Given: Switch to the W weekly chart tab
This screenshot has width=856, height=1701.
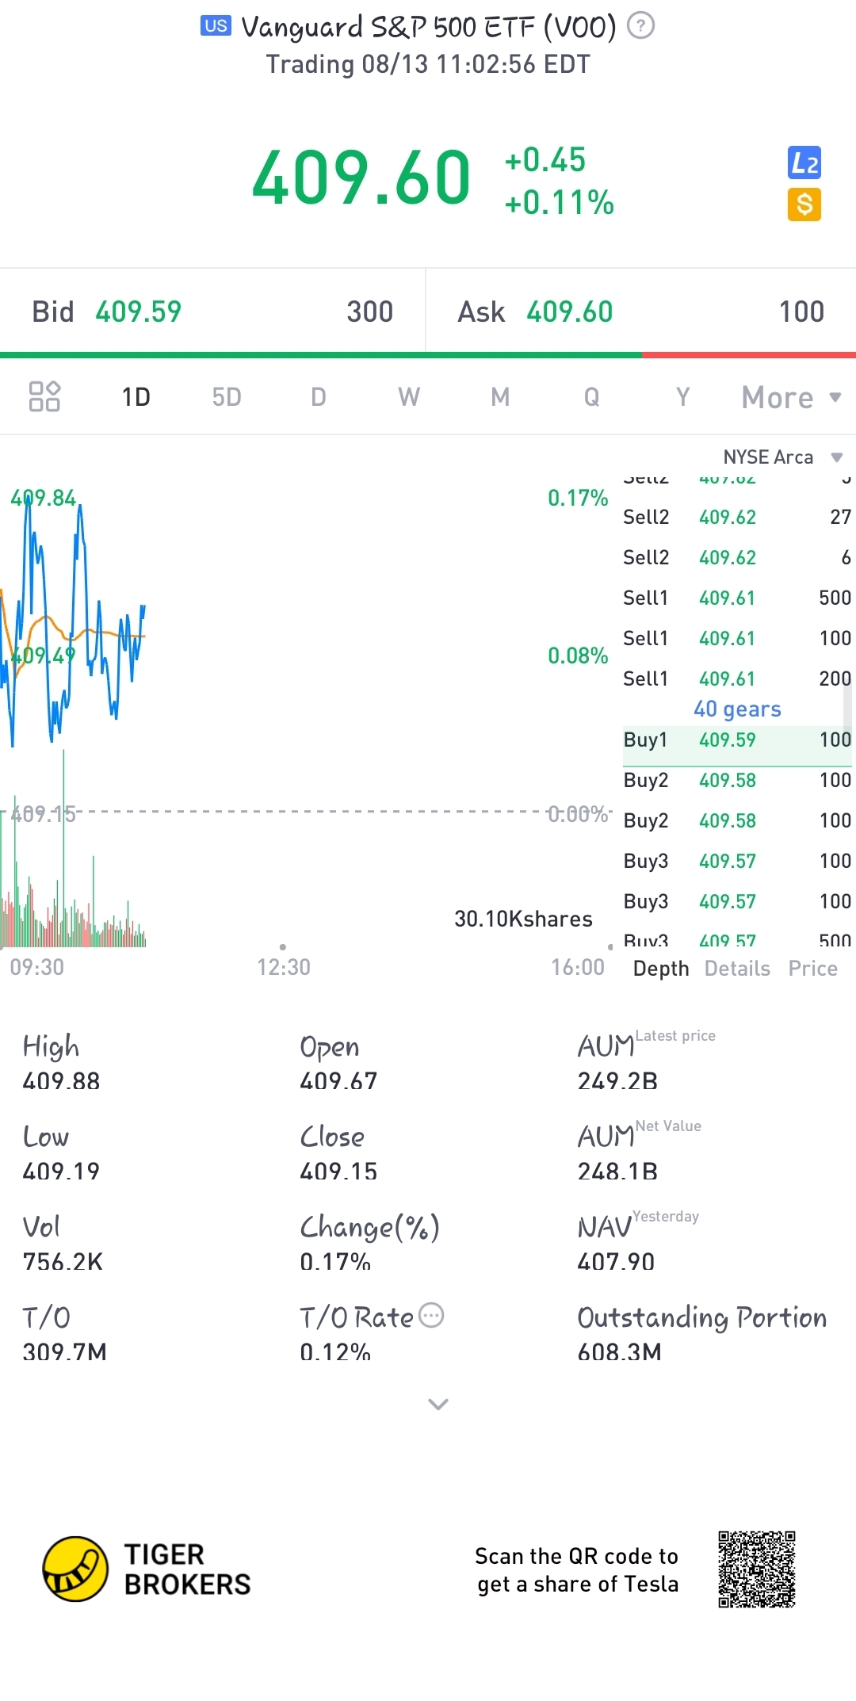Looking at the screenshot, I should click(x=409, y=397).
